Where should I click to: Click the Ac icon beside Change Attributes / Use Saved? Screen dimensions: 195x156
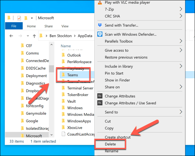click(x=100, y=103)
